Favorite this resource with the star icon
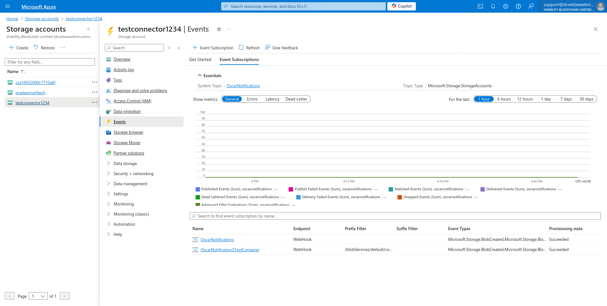The image size is (607, 306). coord(219,29)
